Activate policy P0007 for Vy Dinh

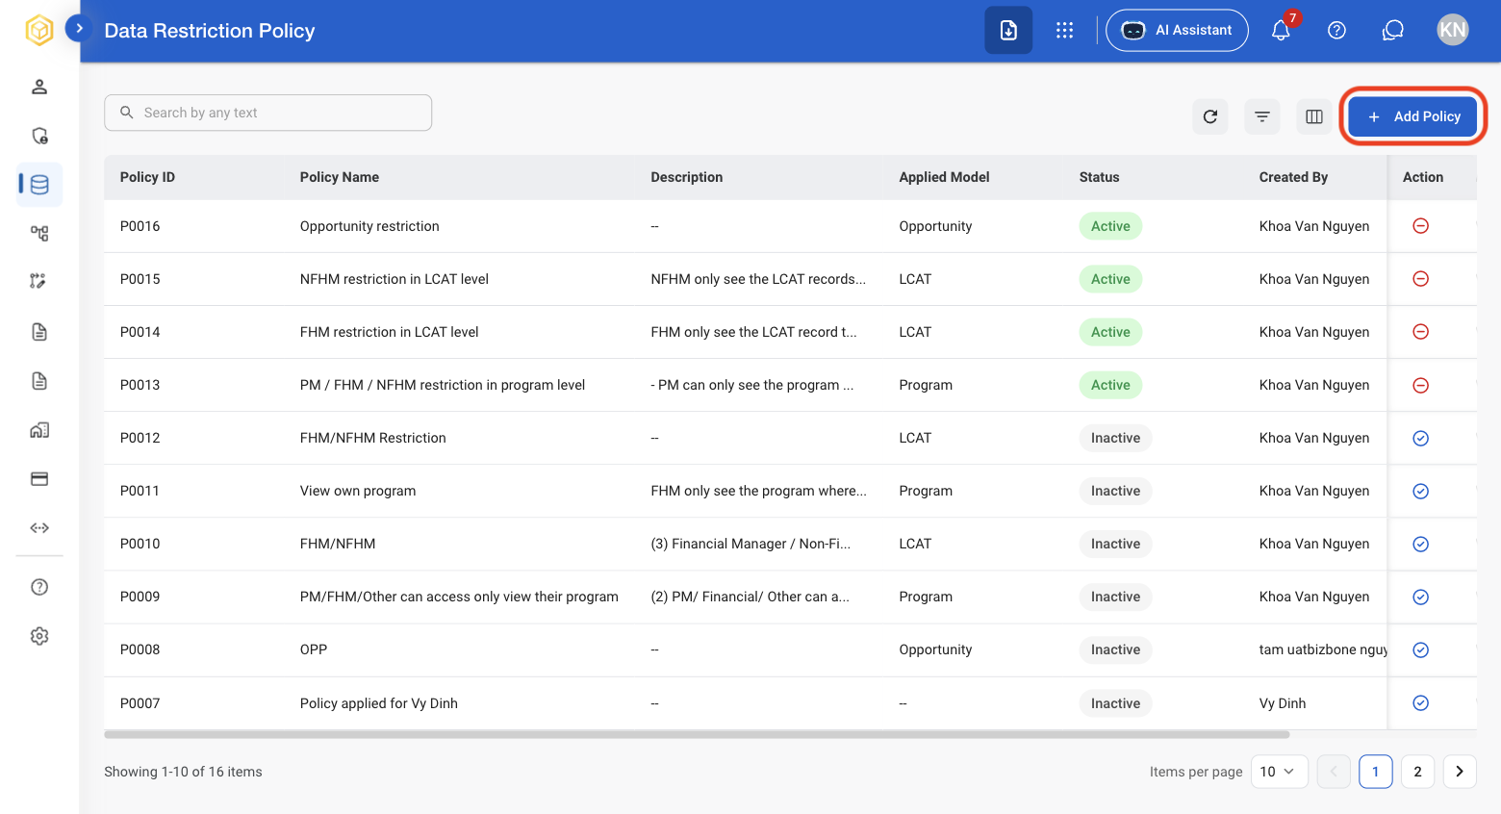click(x=1420, y=702)
